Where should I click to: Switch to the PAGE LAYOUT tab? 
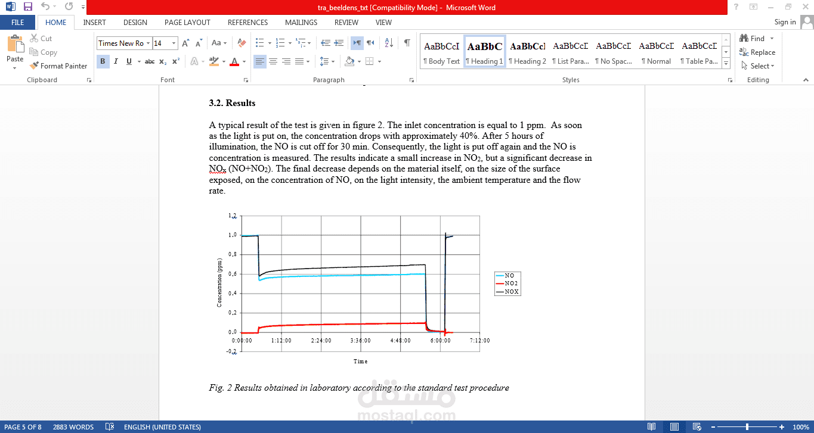pyautogui.click(x=187, y=22)
